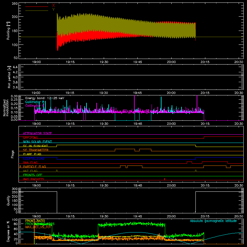
Task: Click the A4Z_FLAG pulse near 19:09
Action: click(x=57, y=171)
